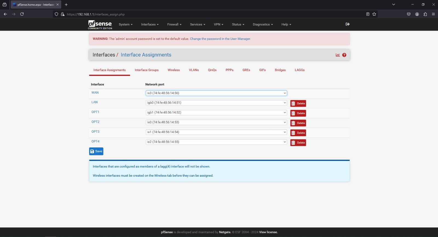Open the red help question mark icon
This screenshot has height=237, width=438.
point(344,55)
